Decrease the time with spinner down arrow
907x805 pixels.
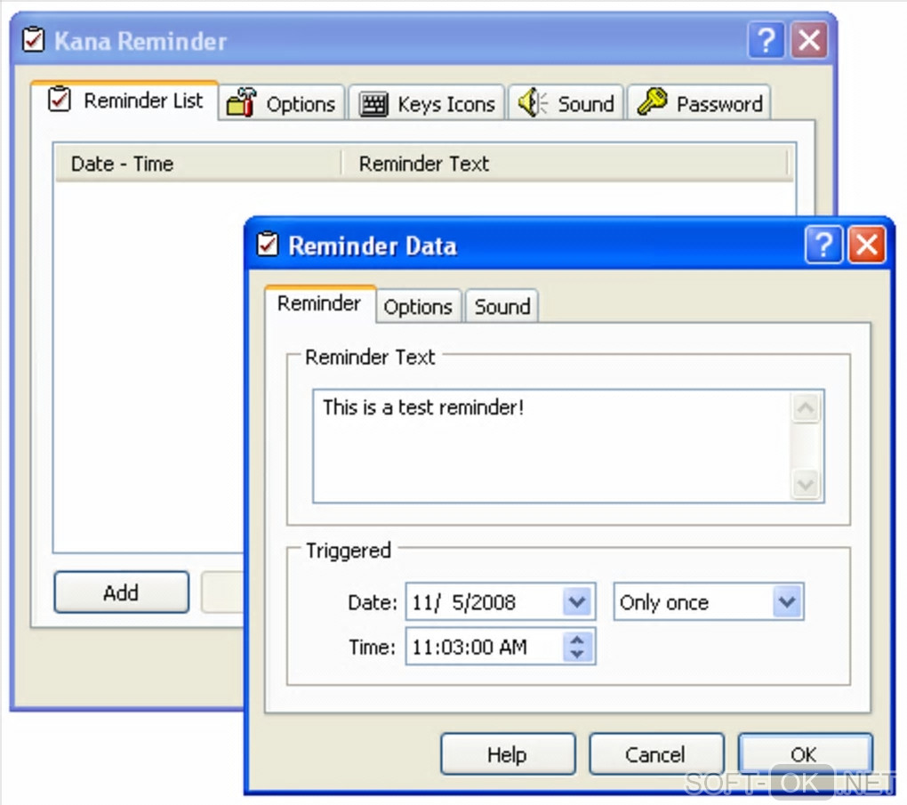[577, 654]
